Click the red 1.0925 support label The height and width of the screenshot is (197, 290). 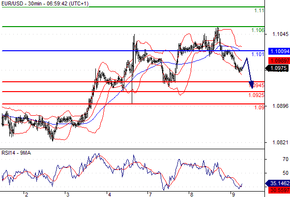click(x=256, y=95)
